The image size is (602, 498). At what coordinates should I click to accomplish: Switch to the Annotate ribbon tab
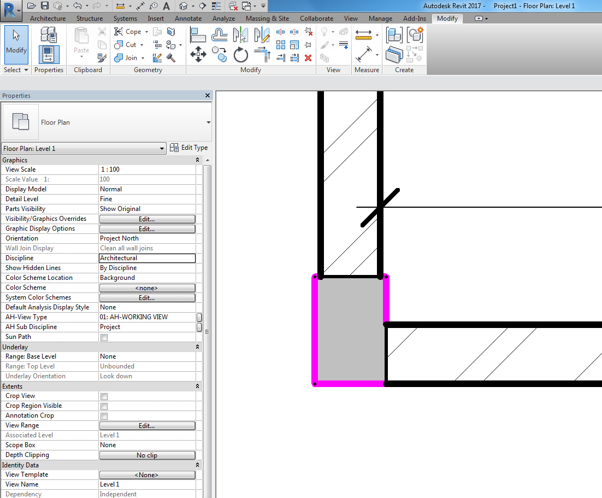pos(188,19)
